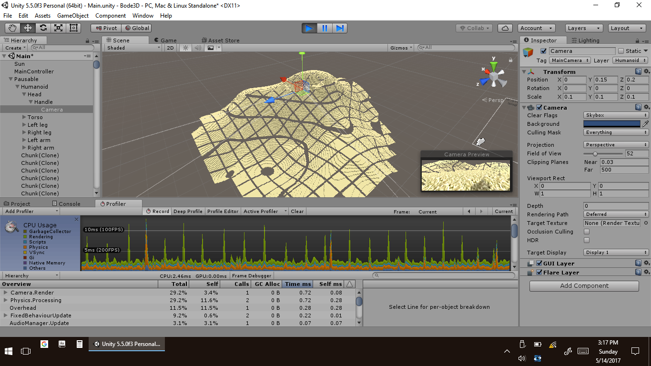Click the Pause button in the playback controls
Viewport: 651px width, 366px height.
(325, 28)
